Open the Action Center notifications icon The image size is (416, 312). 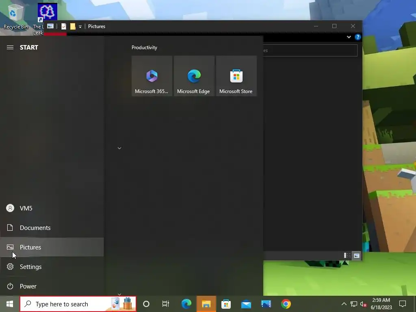click(x=403, y=304)
